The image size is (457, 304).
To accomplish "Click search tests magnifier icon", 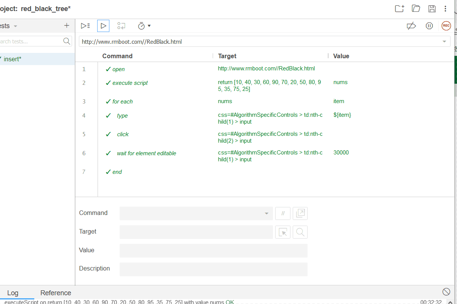I will pos(67,41).
